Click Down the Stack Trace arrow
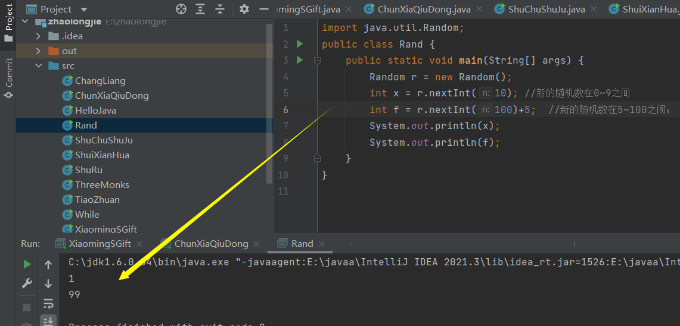 point(48,284)
